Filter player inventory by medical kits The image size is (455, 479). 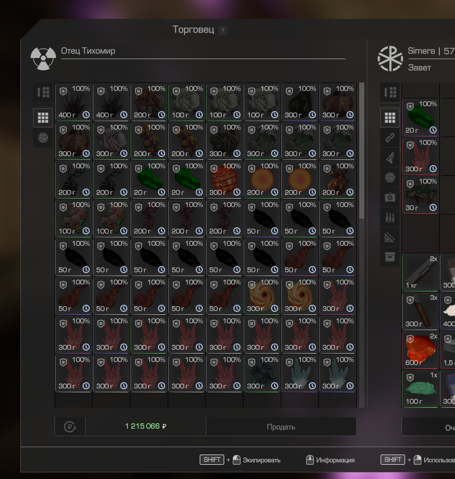tap(390, 197)
